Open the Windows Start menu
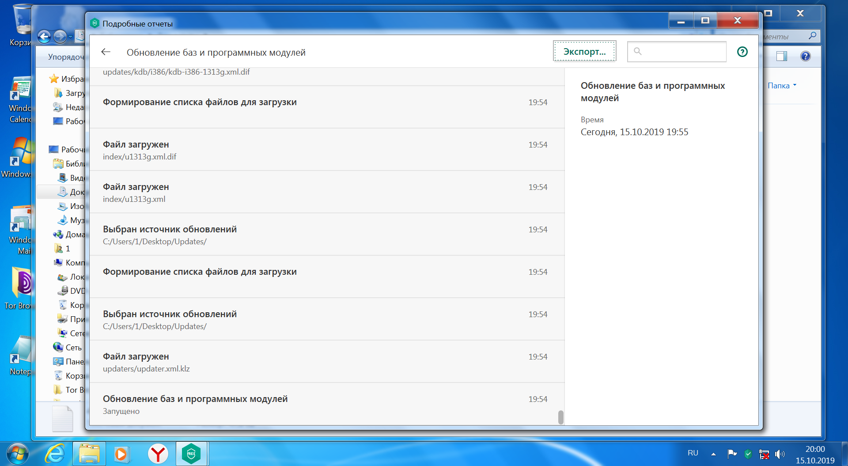Screen dimensions: 848x466 click(17, 454)
